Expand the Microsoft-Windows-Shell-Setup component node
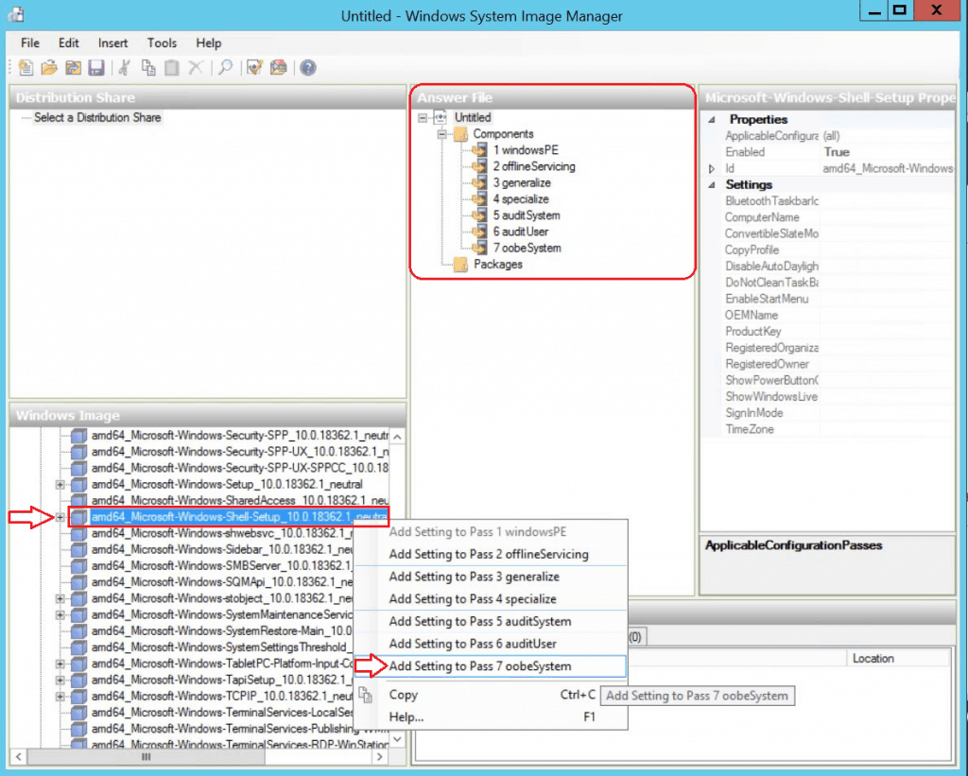The height and width of the screenshot is (776, 968). (60, 517)
